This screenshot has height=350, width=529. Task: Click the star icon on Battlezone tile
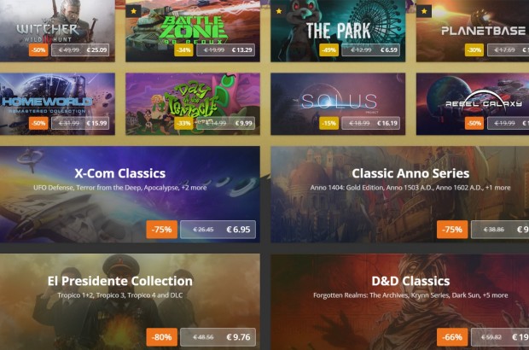point(134,11)
